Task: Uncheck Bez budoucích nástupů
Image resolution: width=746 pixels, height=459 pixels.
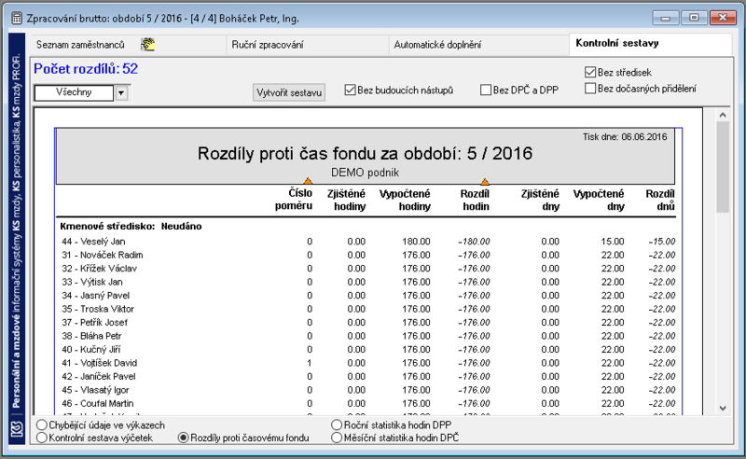Action: coord(351,90)
